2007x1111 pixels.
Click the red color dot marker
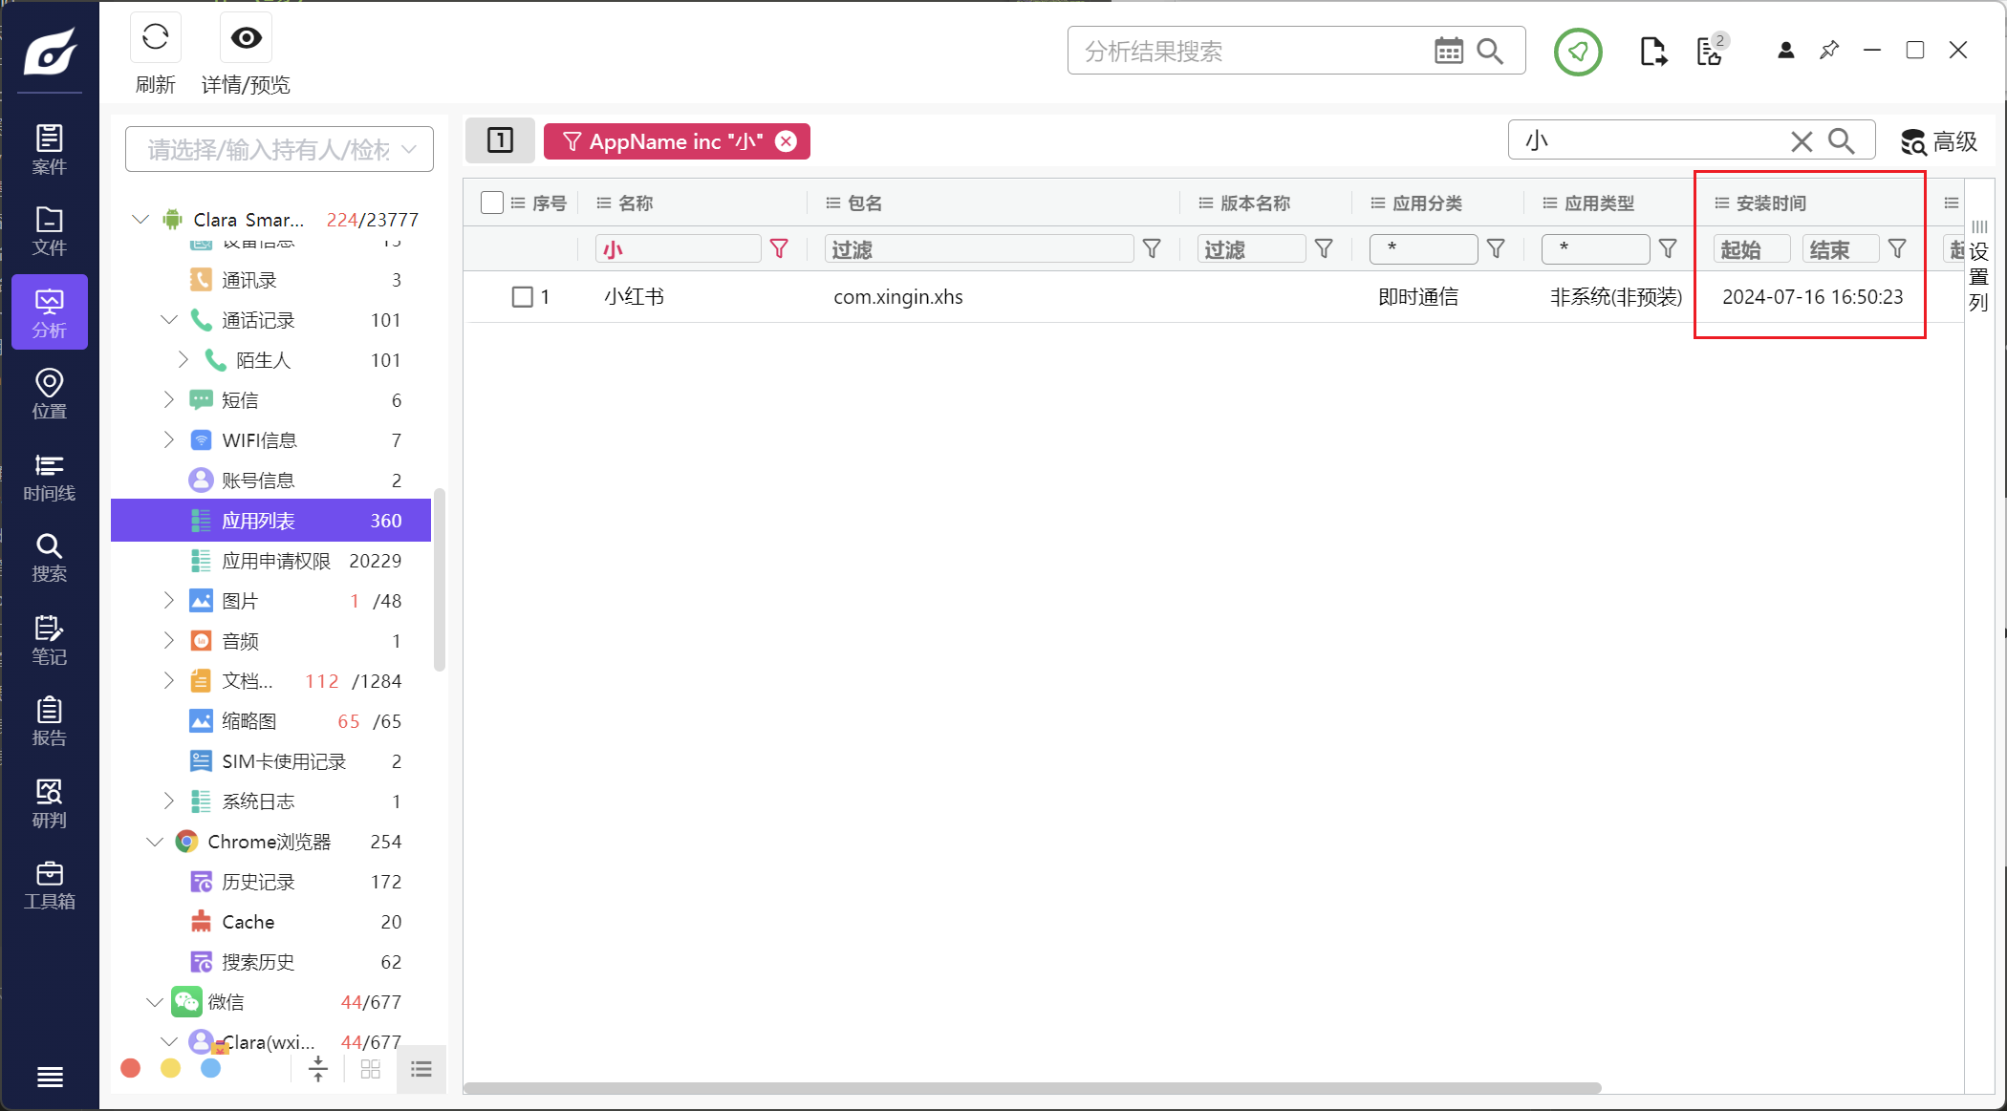point(131,1068)
